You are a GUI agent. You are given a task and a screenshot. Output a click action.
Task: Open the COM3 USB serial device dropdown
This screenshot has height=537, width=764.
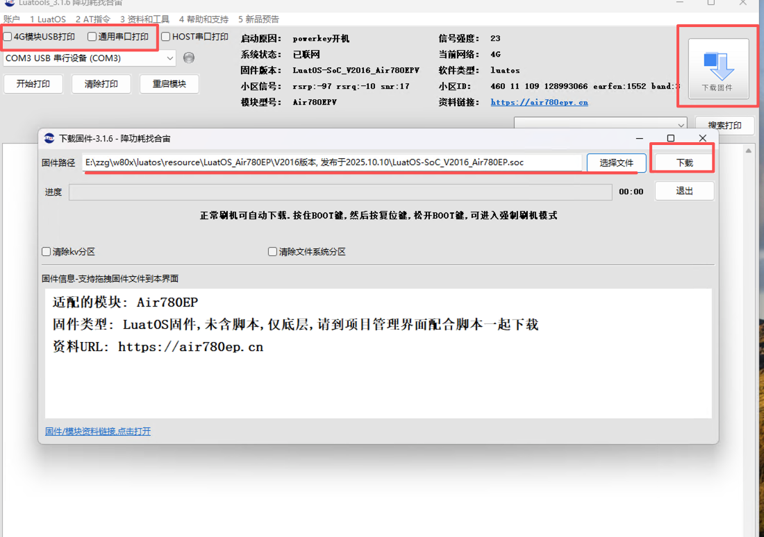click(x=169, y=58)
